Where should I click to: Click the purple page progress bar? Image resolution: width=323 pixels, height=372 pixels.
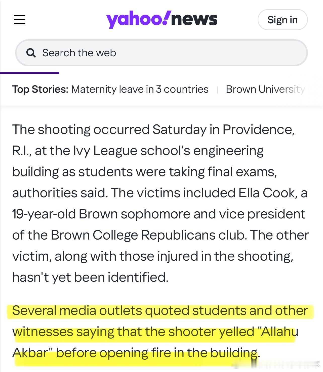click(x=30, y=73)
